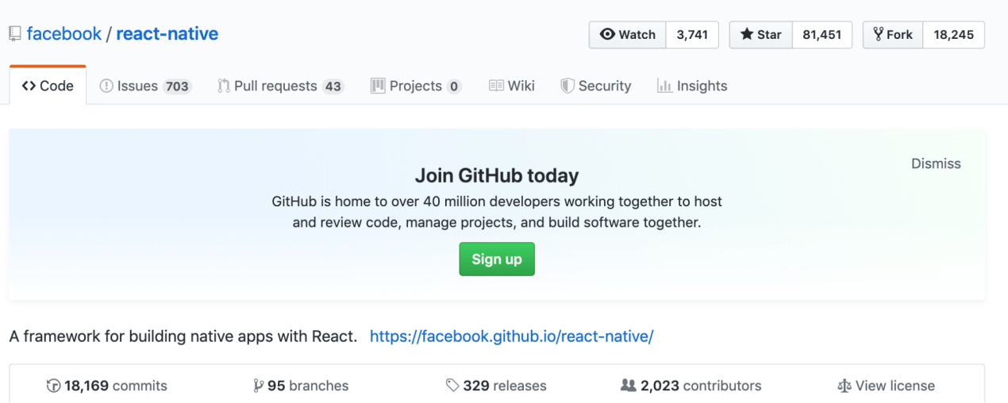View the 81,451 stargazers count
1008x403 pixels.
click(x=822, y=35)
